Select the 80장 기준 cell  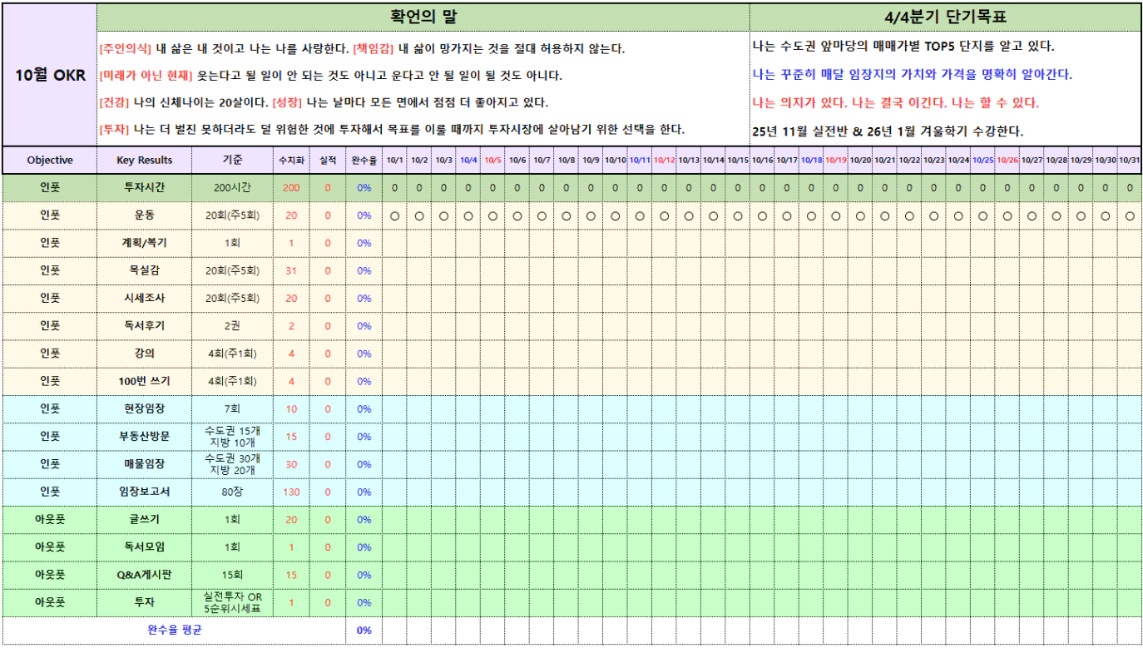click(x=233, y=492)
